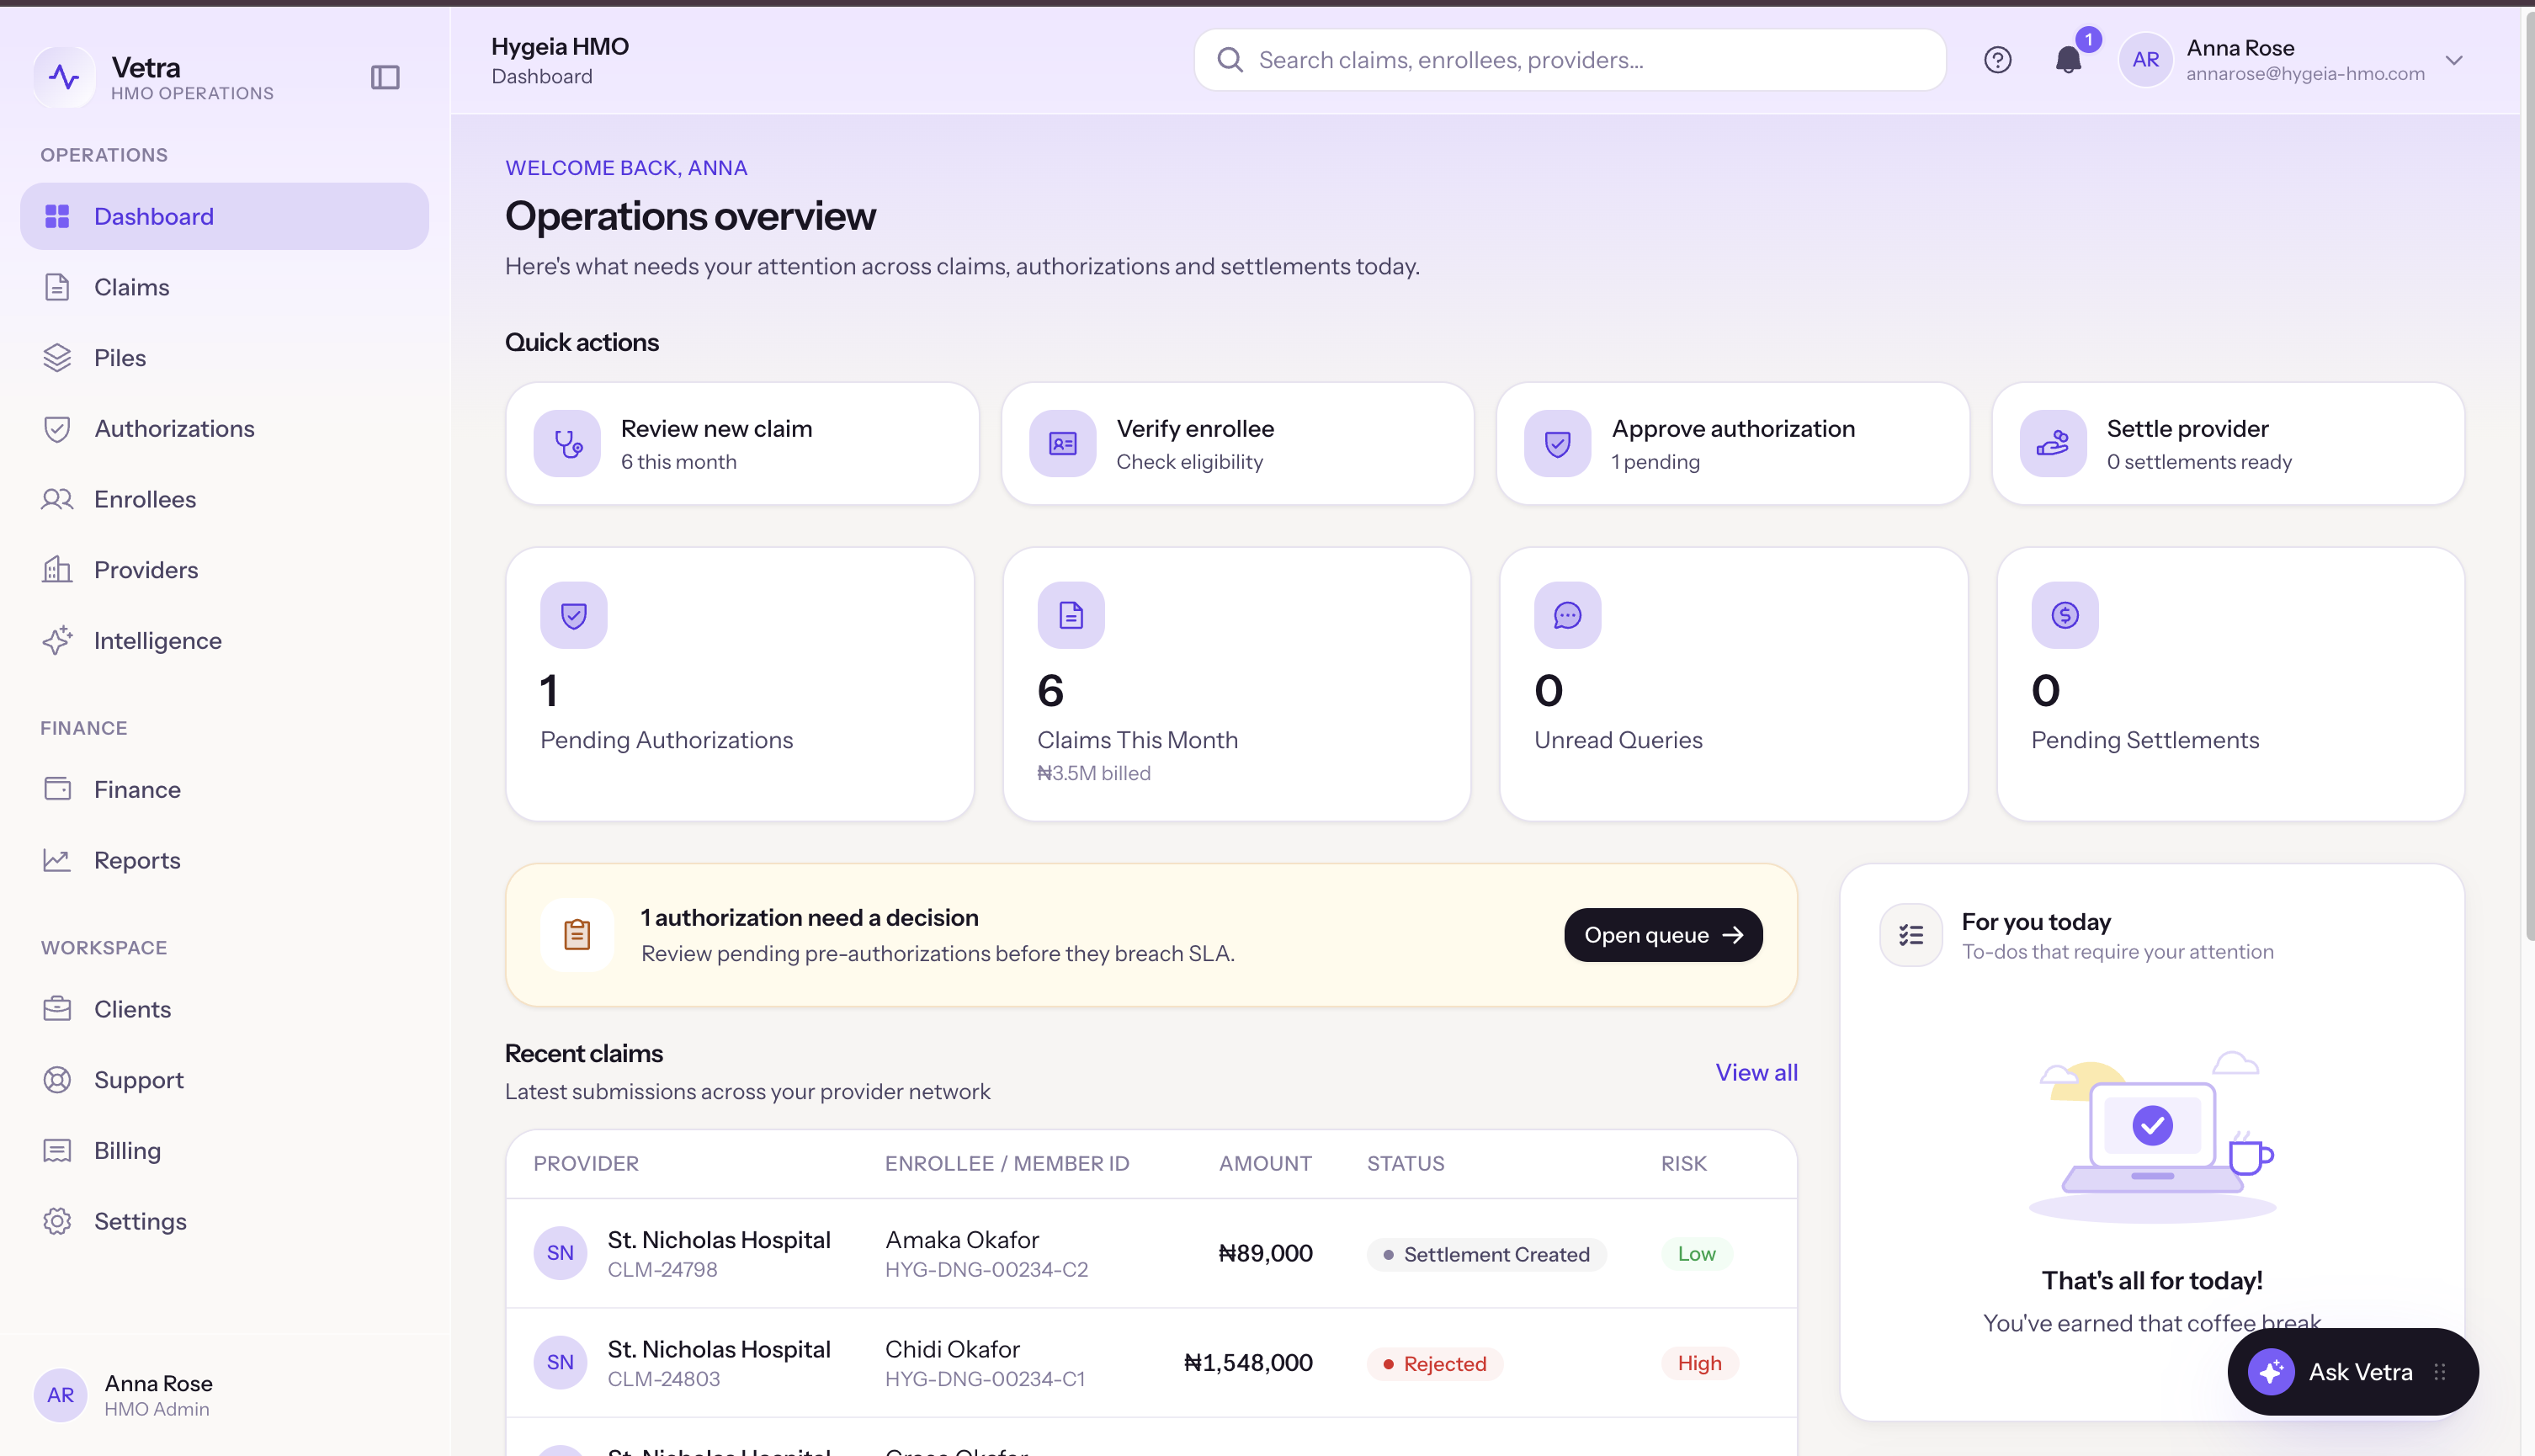This screenshot has height=1456, width=2535.
Task: Collapse the sidebar panel toggle icon
Action: pyautogui.click(x=385, y=77)
